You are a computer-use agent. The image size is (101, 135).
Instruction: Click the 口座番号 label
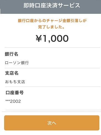click(15, 93)
